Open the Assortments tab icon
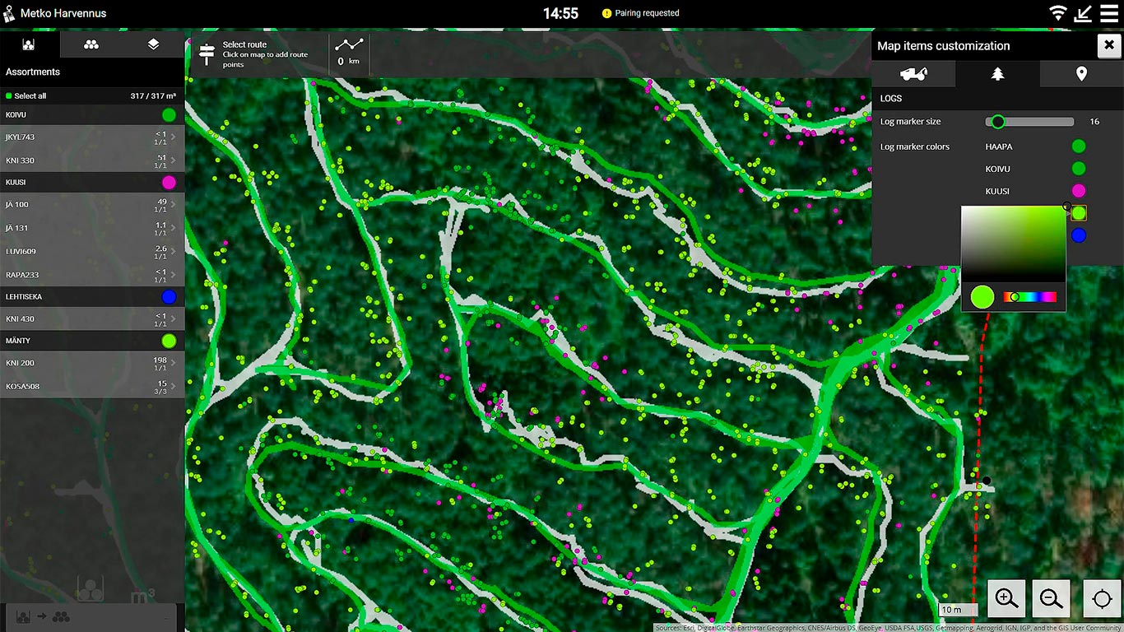Image resolution: width=1124 pixels, height=632 pixels. click(30, 44)
